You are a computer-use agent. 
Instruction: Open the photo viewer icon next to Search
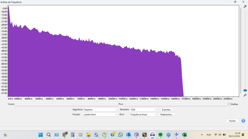(x=57, y=135)
